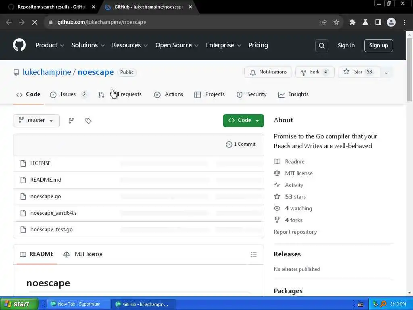Switch to the Issues tab

(69, 94)
